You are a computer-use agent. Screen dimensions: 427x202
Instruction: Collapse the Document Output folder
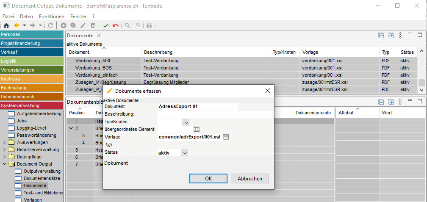(5, 164)
